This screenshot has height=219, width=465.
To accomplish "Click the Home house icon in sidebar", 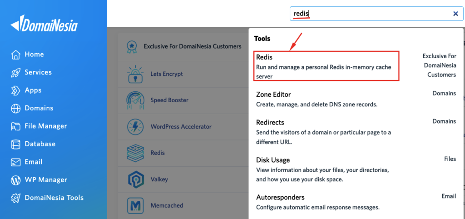I will point(15,55).
